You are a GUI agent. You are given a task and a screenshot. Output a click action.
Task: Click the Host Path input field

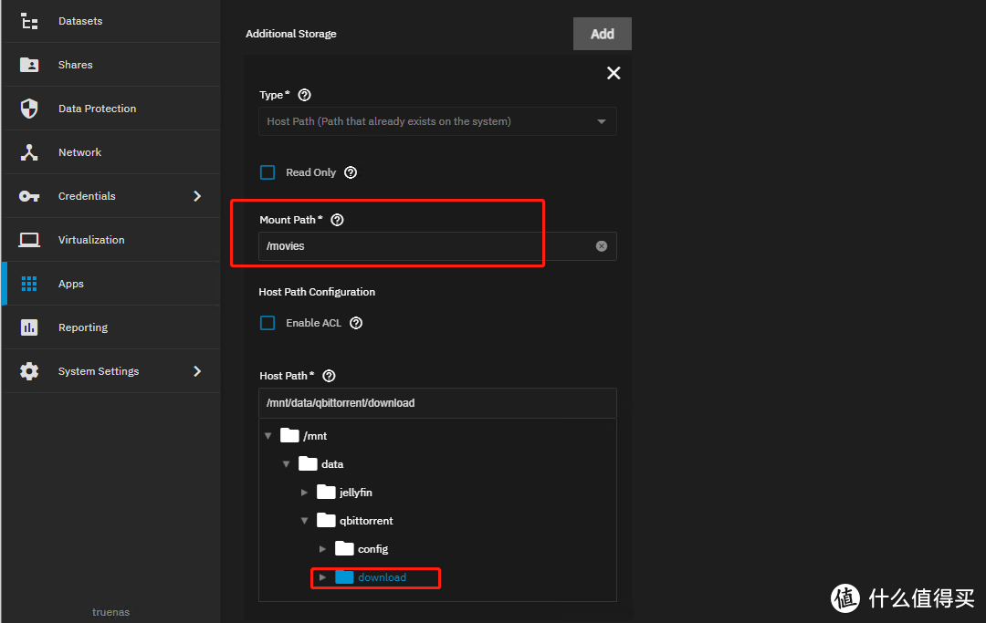coord(437,403)
